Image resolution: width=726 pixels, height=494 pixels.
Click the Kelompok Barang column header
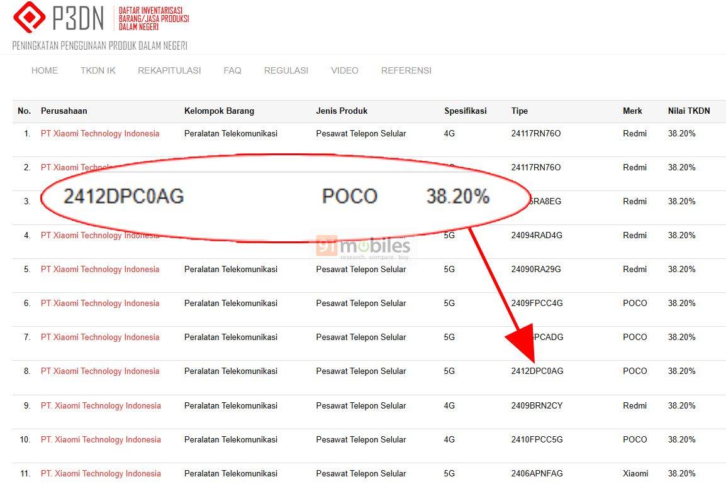tap(219, 111)
